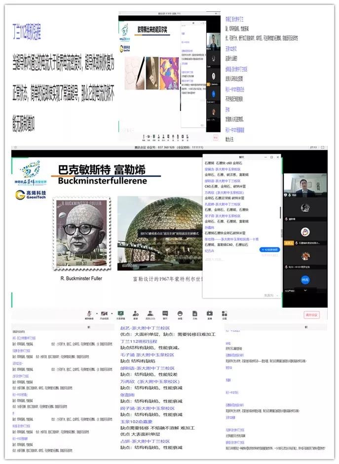This screenshot has height=464, width=339.
Task: Click the orange host label badge
Action: tap(289, 243)
